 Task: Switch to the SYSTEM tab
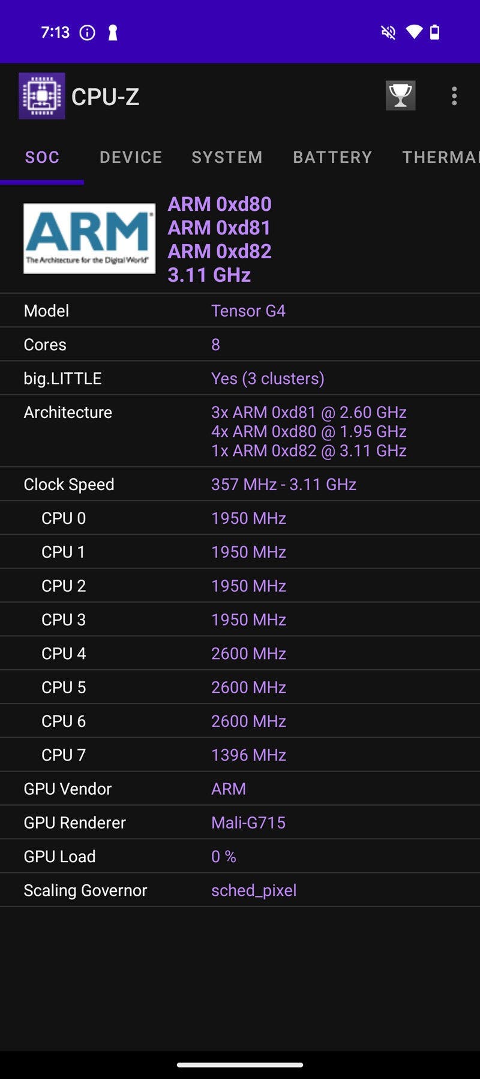[x=227, y=157]
